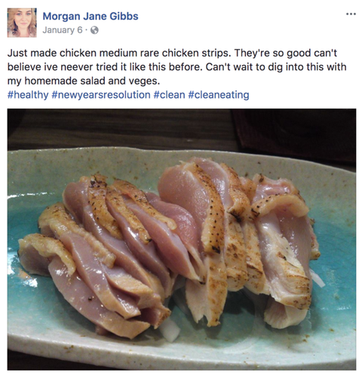Screen dimensions: 362x377
Task: Click the last hashtag #cleaneating
Action: 219,95
